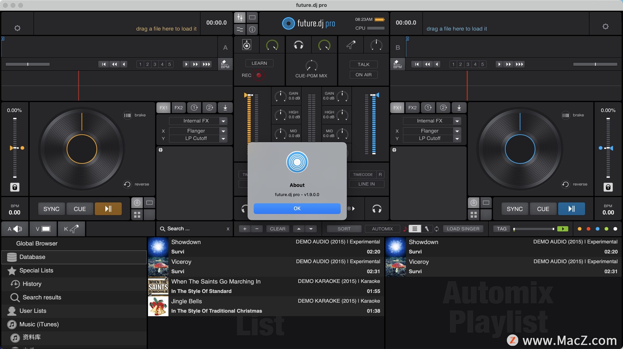Click the AUTOMIX button

382,229
